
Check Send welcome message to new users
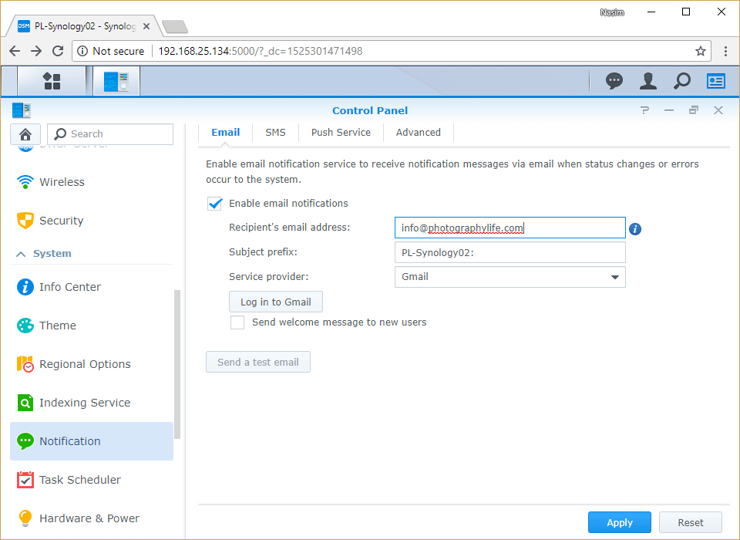[237, 322]
